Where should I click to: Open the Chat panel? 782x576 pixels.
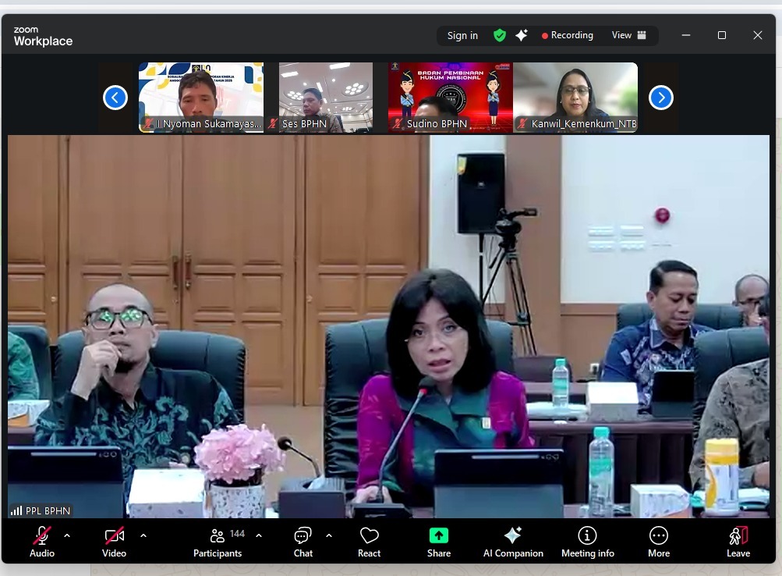point(303,541)
